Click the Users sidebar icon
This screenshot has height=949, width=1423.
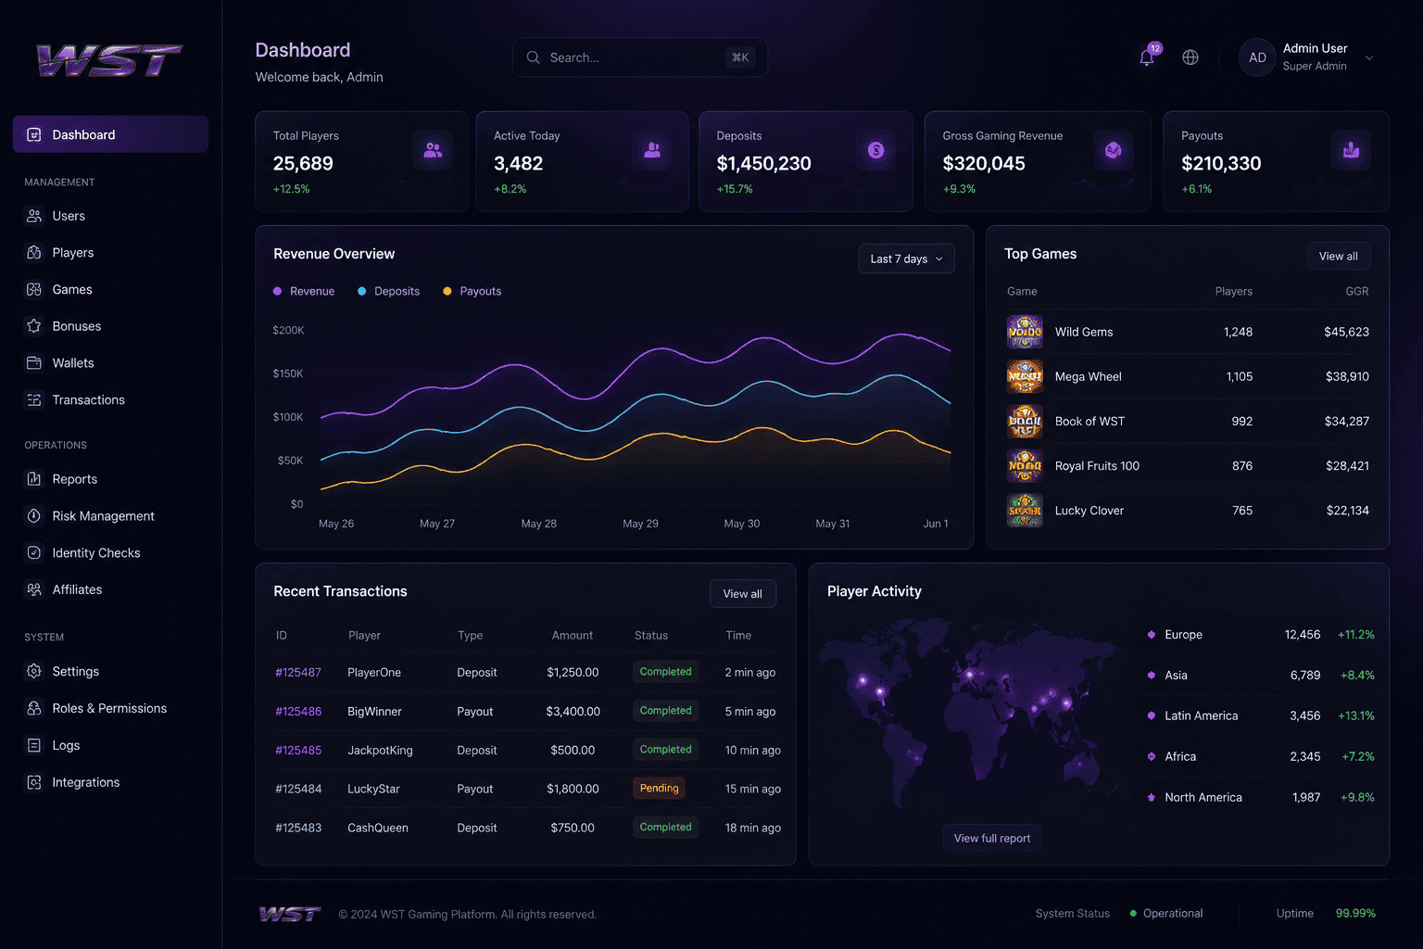click(34, 216)
